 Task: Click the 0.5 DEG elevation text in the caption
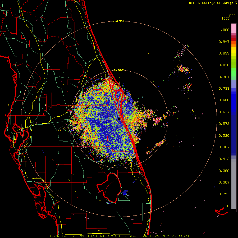coord(127,236)
